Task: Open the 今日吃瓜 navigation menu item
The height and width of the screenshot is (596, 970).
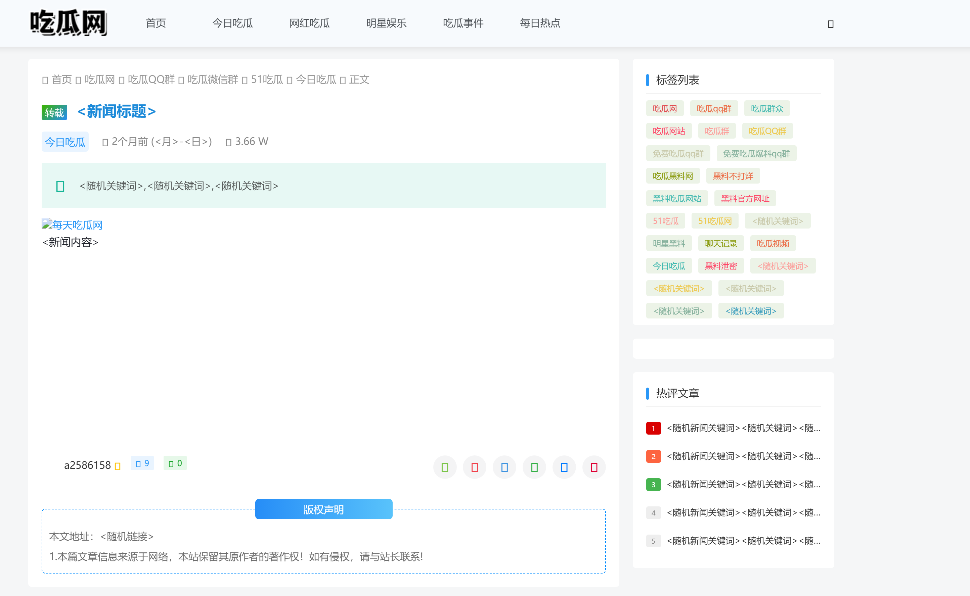Action: pos(232,23)
